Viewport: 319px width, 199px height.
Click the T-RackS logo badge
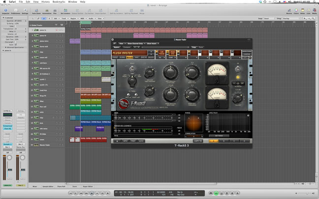pyautogui.click(x=124, y=104)
